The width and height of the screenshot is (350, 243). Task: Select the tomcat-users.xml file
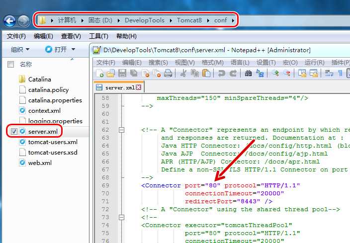48,142
